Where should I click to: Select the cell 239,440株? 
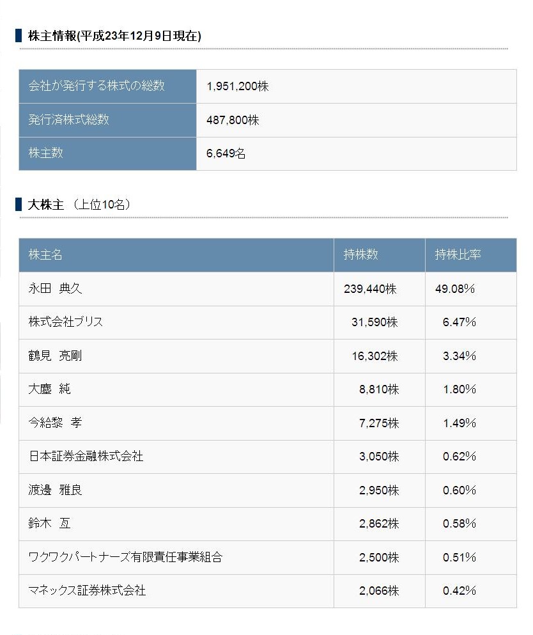point(370,289)
